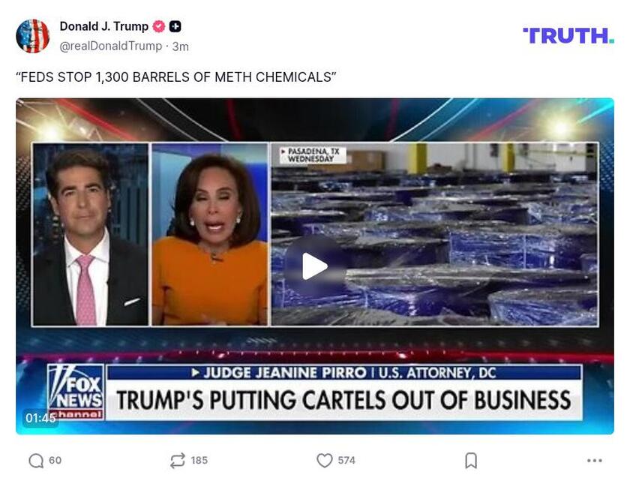Like the post with heart icon
Image resolution: width=630 pixels, height=487 pixels.
325,461
